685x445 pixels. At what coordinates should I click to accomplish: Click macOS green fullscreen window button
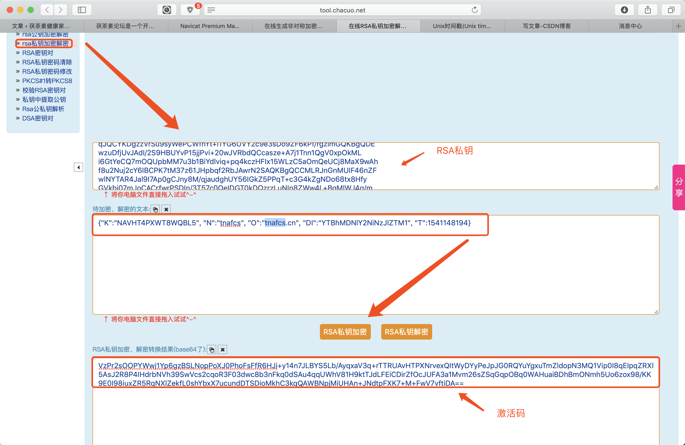pyautogui.click(x=31, y=10)
